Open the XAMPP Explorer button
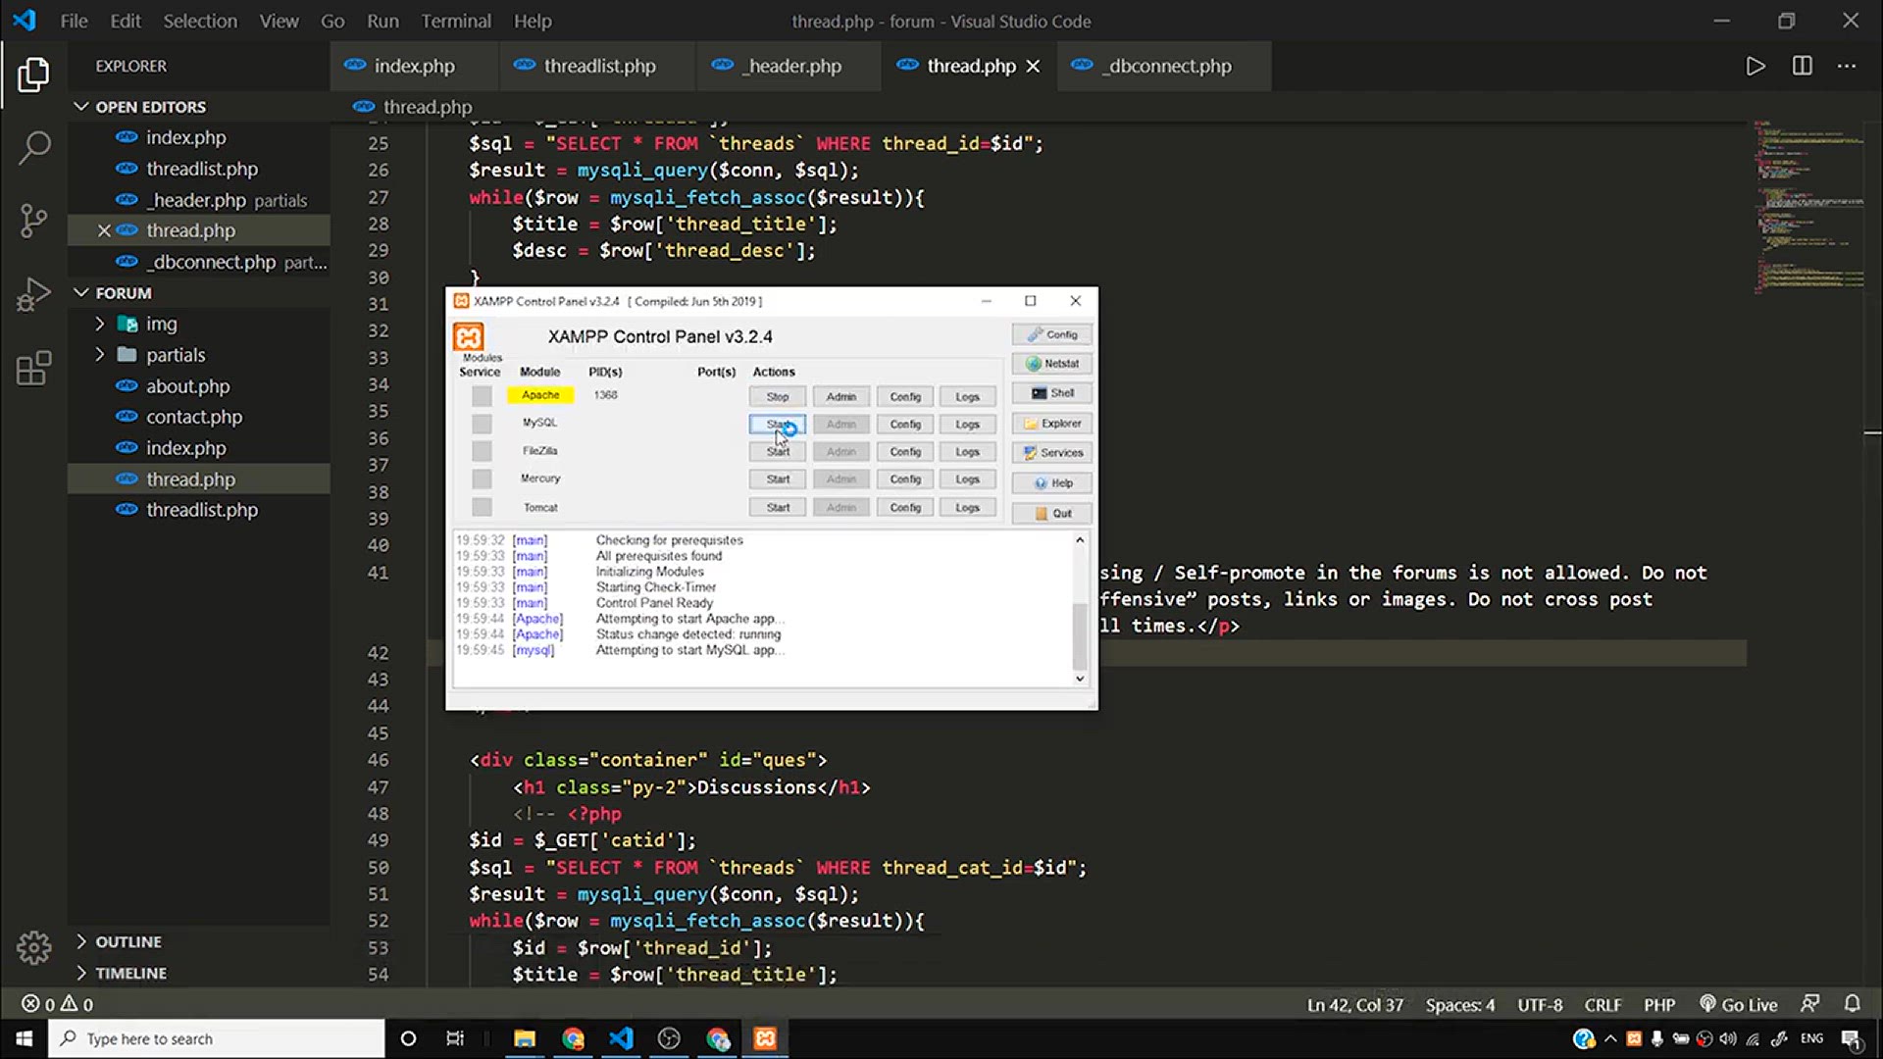The width and height of the screenshot is (1883, 1059). [x=1052, y=424]
